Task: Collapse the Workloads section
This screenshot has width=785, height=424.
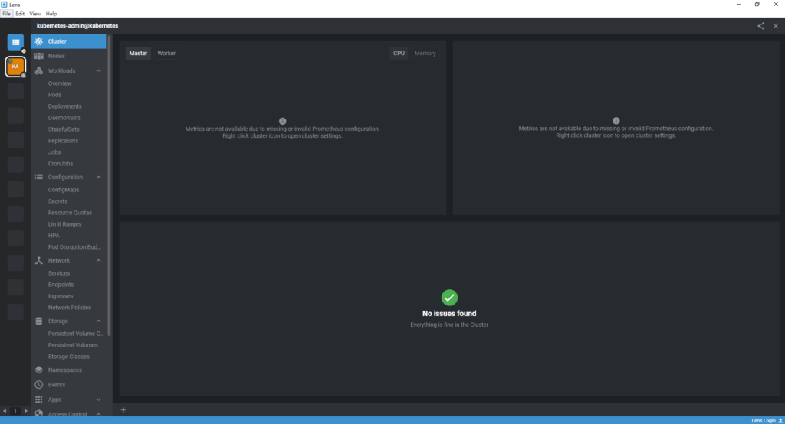Action: [99, 71]
